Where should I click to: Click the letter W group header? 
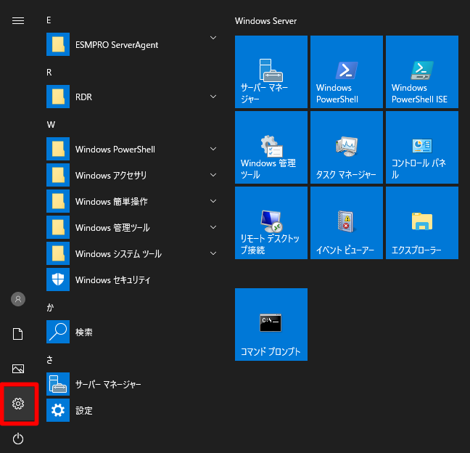51,124
